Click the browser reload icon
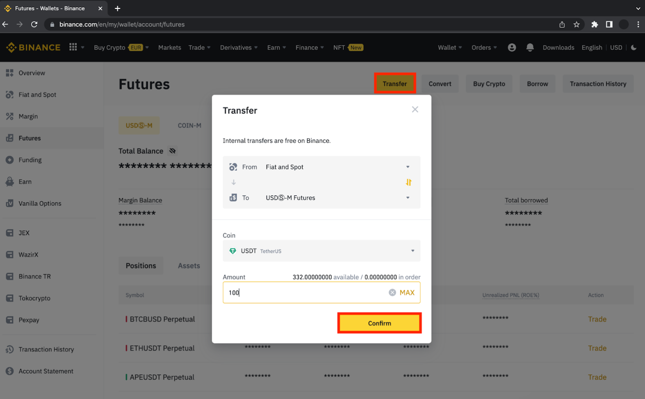This screenshot has width=645, height=399. pyautogui.click(x=34, y=24)
